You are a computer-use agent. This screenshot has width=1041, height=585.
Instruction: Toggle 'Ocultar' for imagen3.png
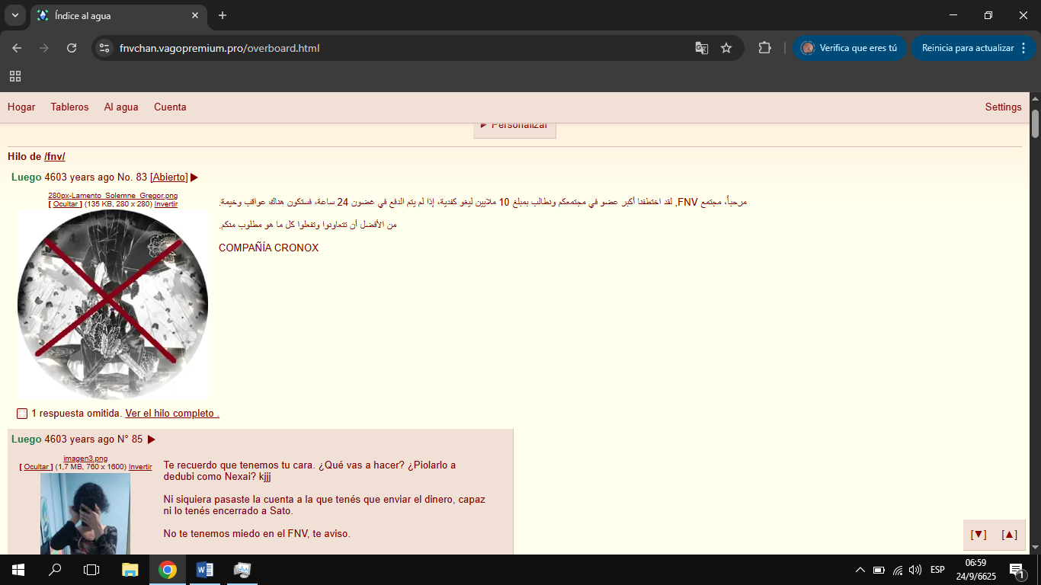36,467
